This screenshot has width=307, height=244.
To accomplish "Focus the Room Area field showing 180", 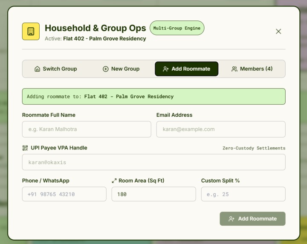I will coord(153,194).
